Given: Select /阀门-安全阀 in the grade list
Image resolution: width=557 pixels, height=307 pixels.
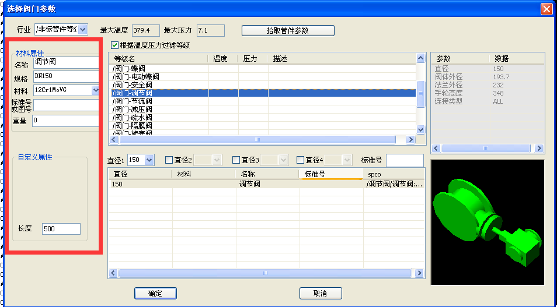Looking at the screenshot, I should (x=133, y=84).
